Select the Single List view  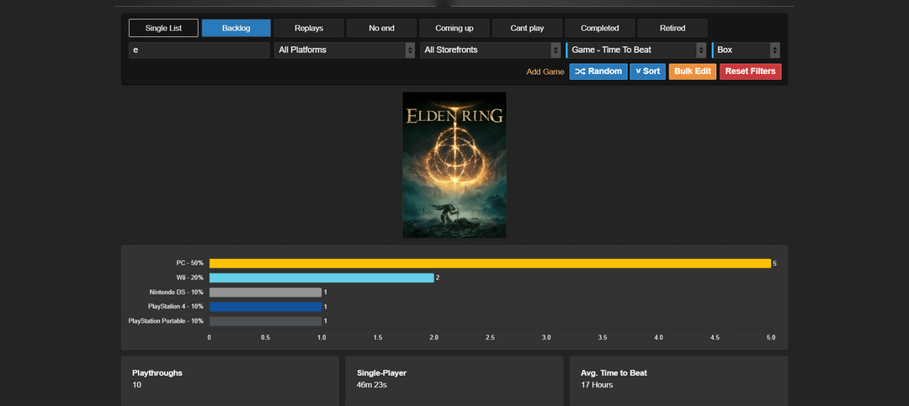(x=163, y=28)
